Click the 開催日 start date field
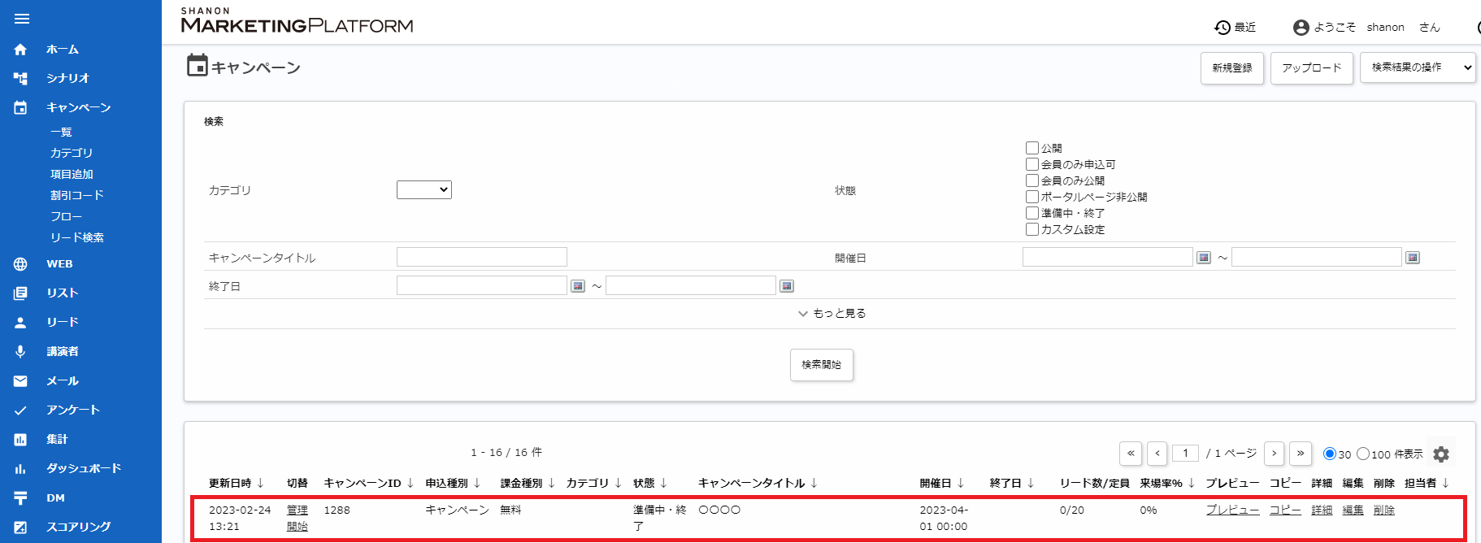 tap(1108, 257)
